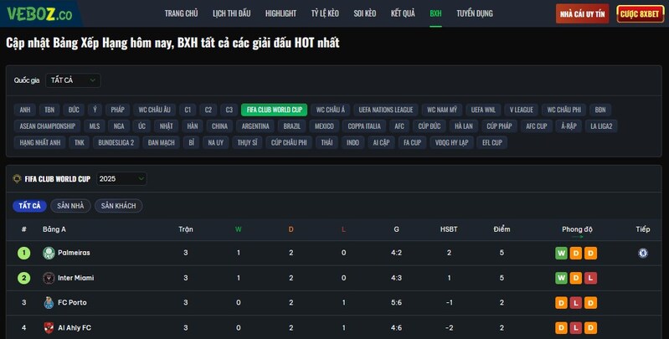Select the LA LIGA2 league tag
669x339 pixels.
[601, 126]
